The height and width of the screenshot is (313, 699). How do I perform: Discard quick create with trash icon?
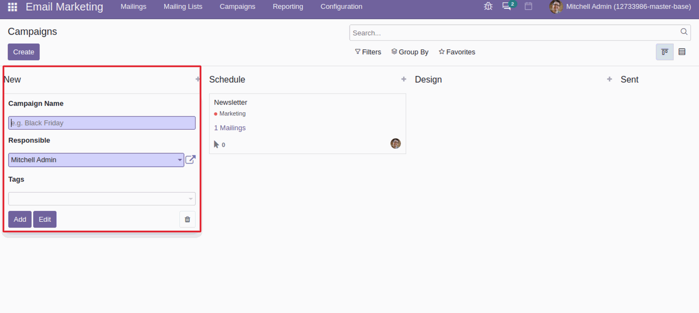[x=187, y=219]
